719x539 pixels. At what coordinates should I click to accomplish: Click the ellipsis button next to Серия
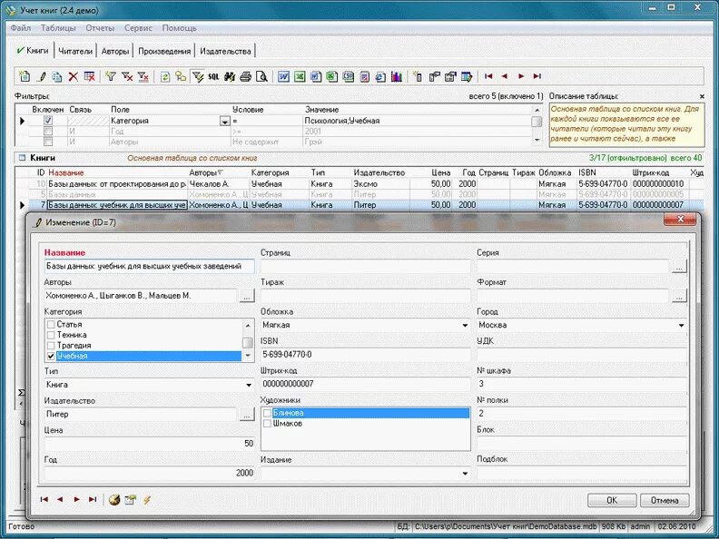click(x=679, y=266)
